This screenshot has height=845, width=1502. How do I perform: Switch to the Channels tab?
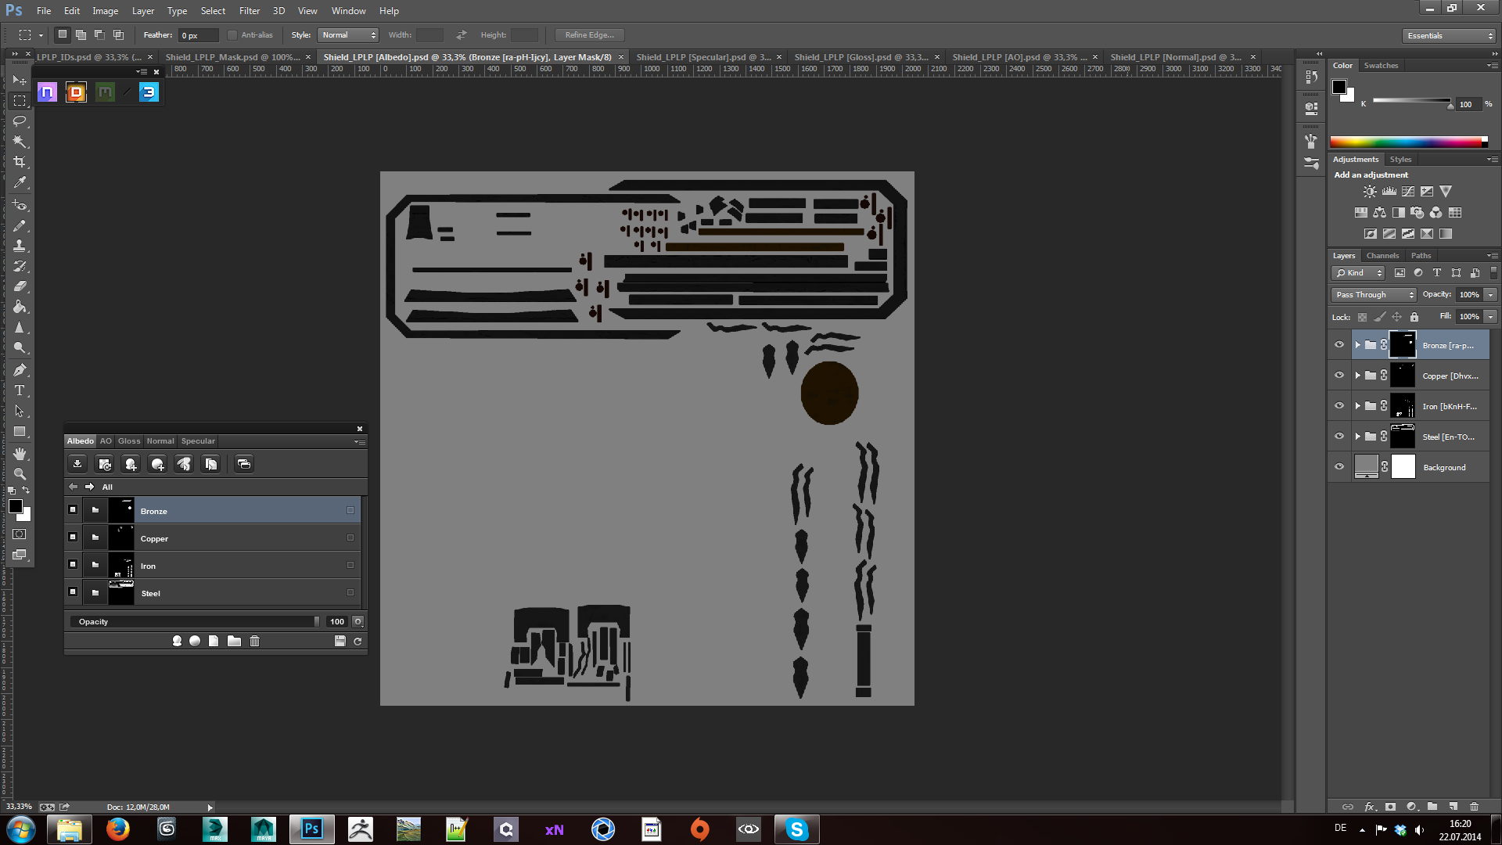(1382, 256)
